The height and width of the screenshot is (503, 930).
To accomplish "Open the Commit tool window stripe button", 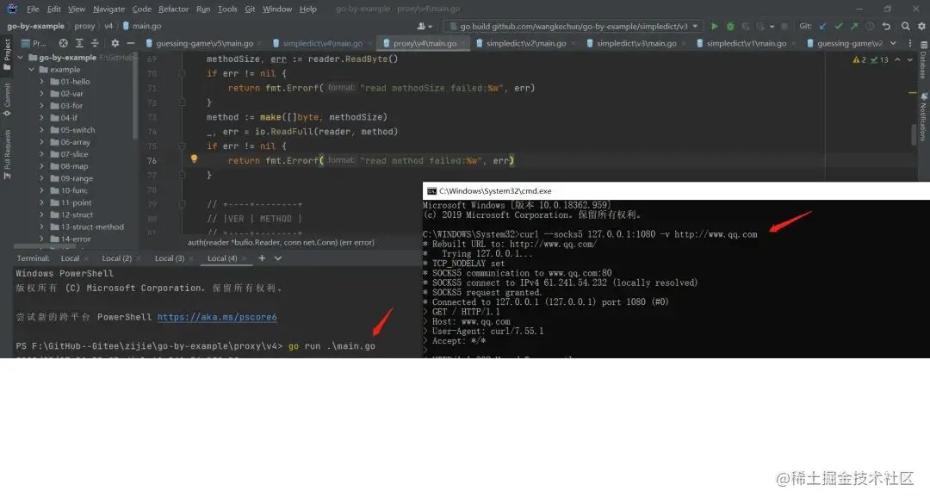I will click(7, 99).
